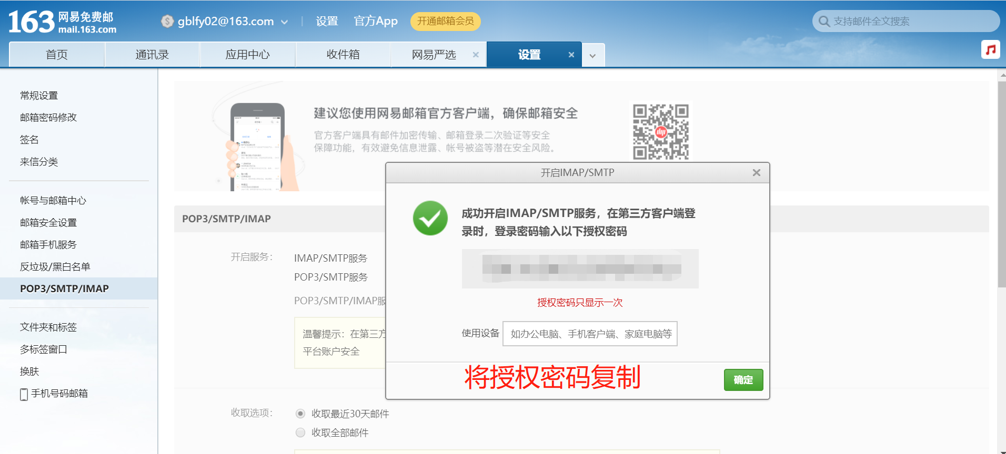The image size is (1006, 454).
Task: Click the search magnifier icon
Action: [824, 22]
